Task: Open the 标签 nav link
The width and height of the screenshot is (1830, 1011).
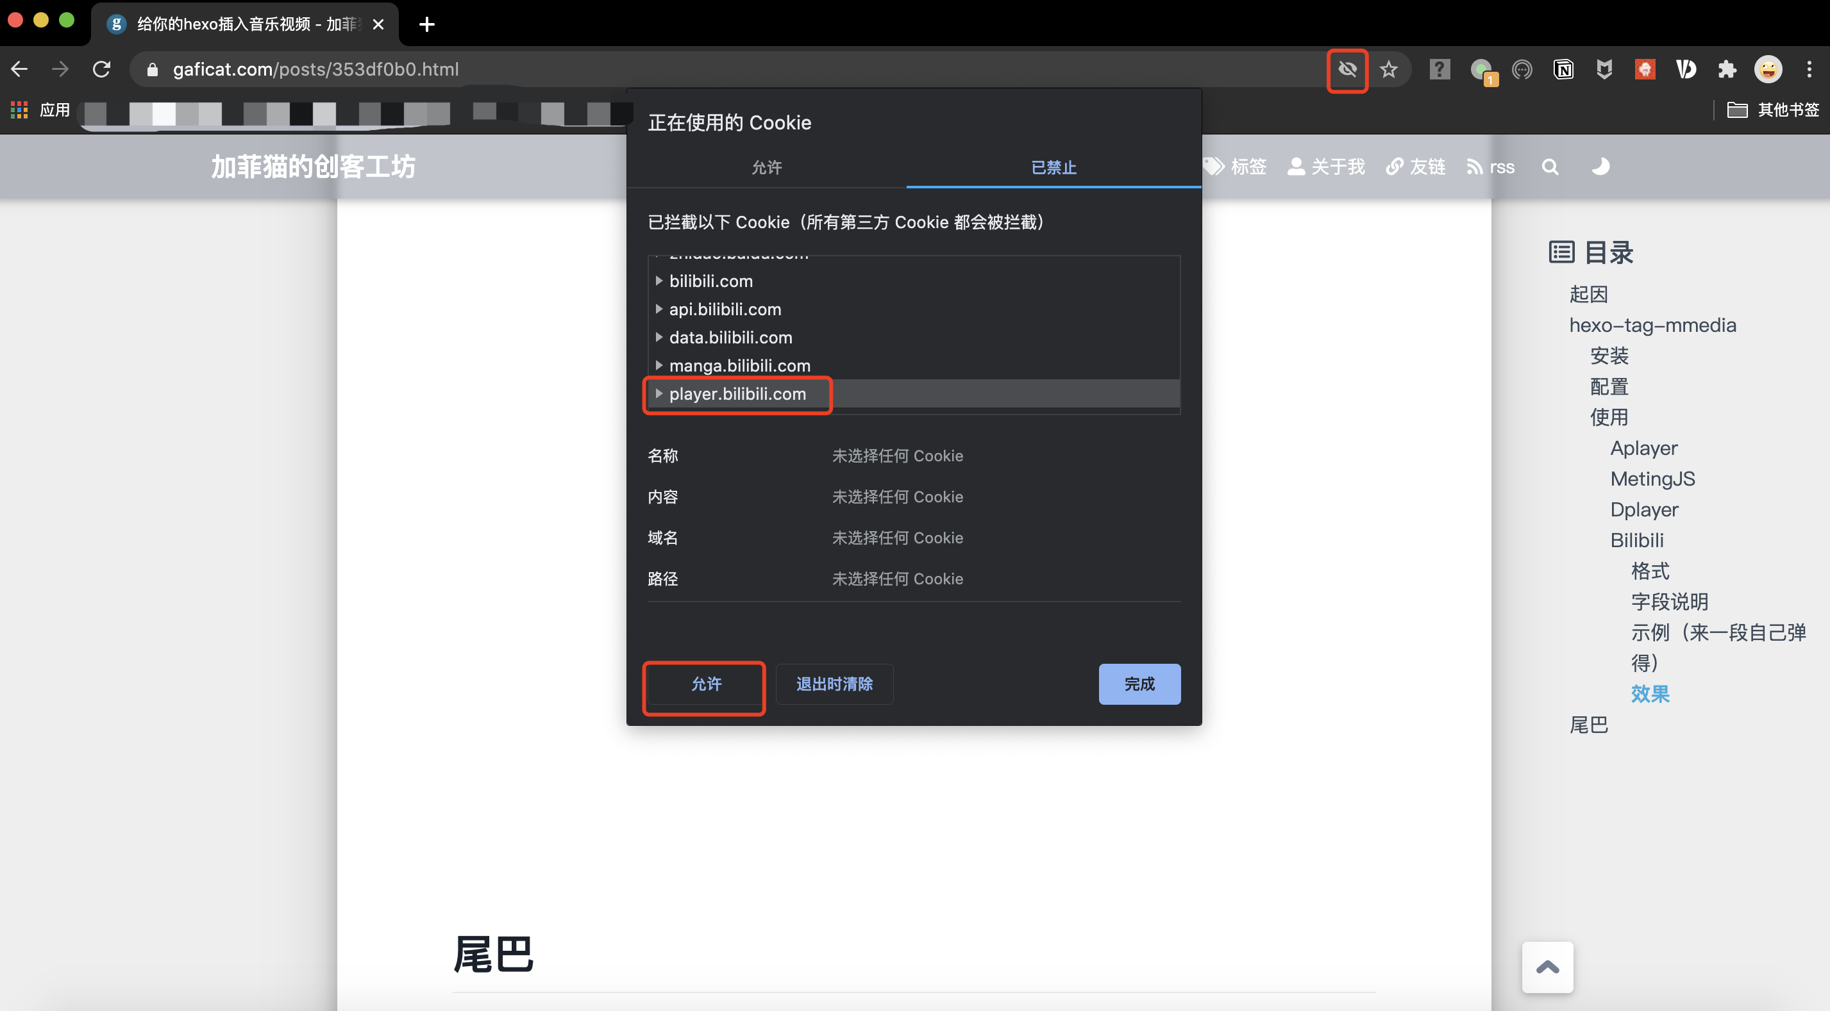Action: click(x=1236, y=167)
